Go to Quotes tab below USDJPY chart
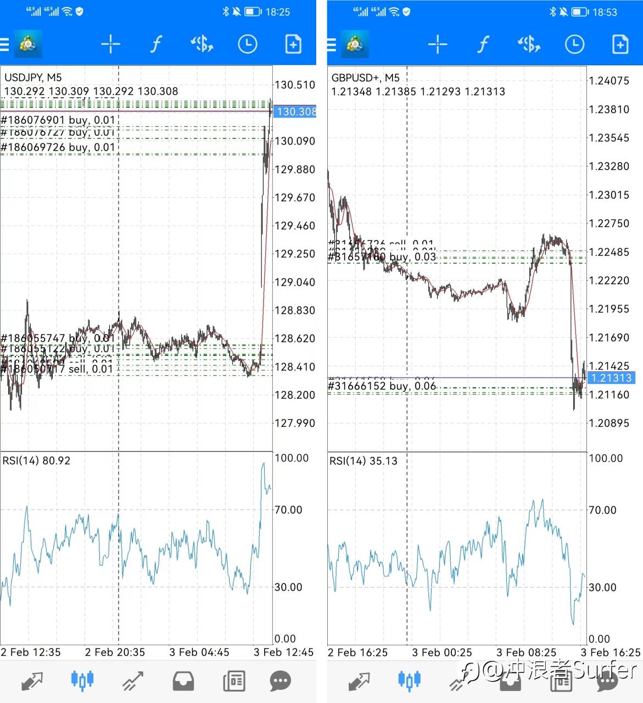The height and width of the screenshot is (703, 643). pos(32,681)
